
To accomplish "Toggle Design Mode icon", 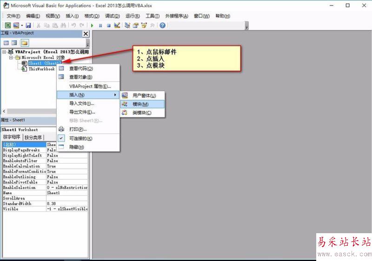I will coord(117,25).
